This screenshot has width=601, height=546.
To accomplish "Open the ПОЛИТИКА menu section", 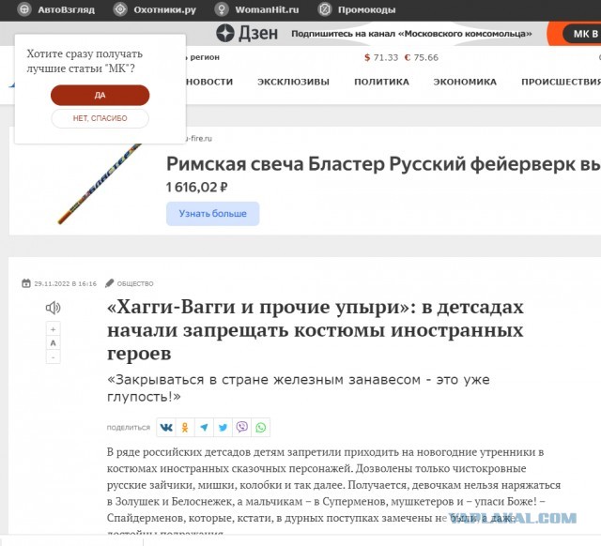I will tap(382, 82).
